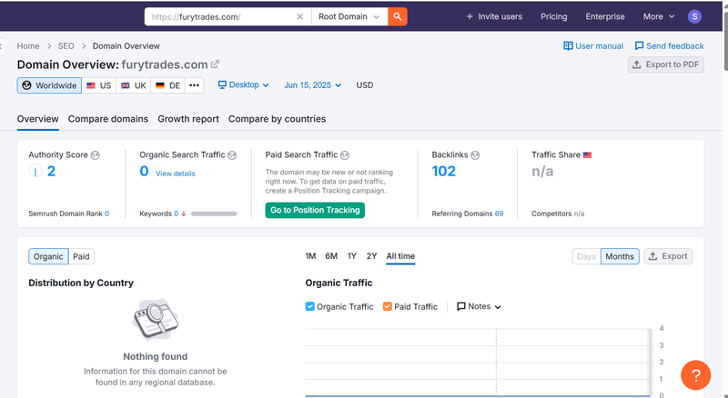
Task: Click the Organic Traffic chart area
Action: point(479,363)
